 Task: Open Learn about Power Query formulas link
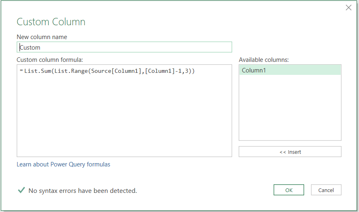pyautogui.click(x=63, y=164)
